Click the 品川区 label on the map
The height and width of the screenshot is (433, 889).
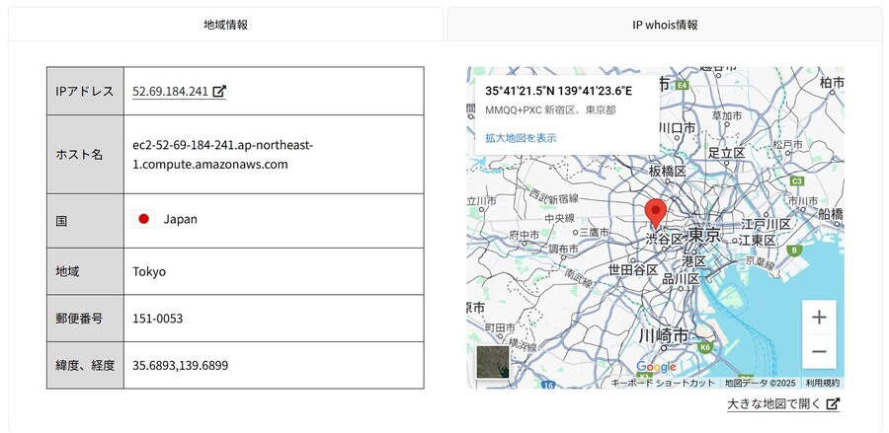coord(681,279)
